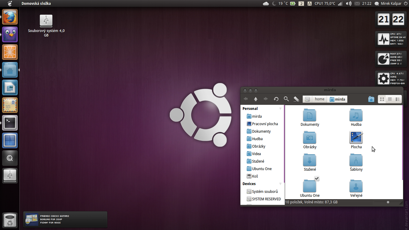Select the Hudba folder icon
Image resolution: width=409 pixels, height=230 pixels.
click(356, 115)
